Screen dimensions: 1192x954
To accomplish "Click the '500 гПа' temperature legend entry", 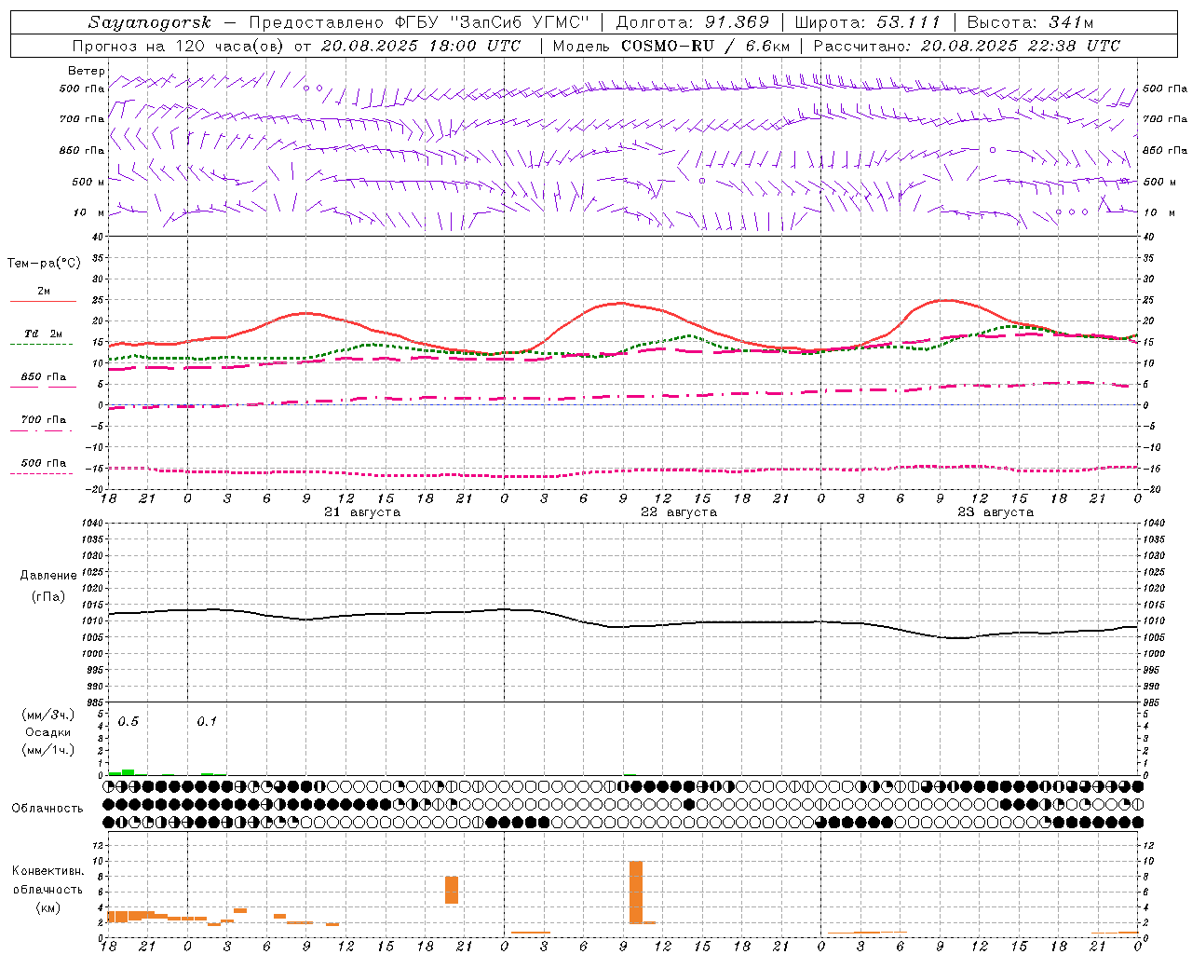I will 43,463.
